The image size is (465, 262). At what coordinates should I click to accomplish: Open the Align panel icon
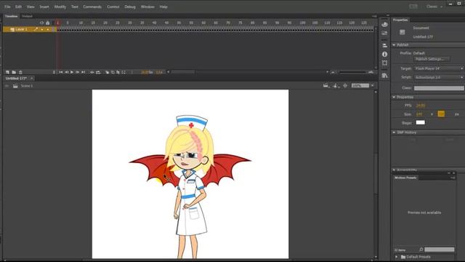coord(384,45)
